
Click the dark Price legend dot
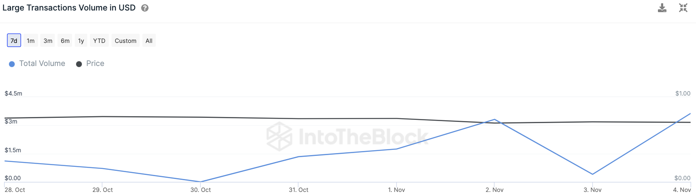coord(79,64)
